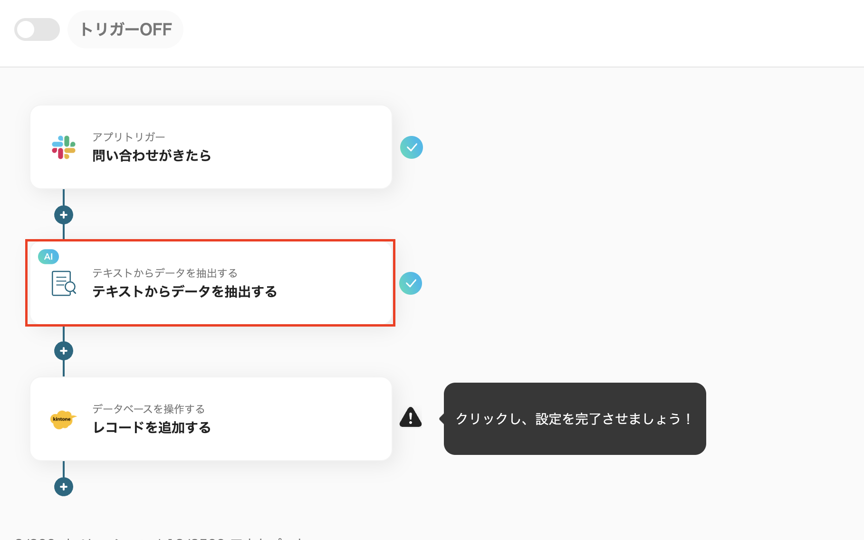Click the warning icon beside レコードを追加する
864x540 pixels.
(411, 418)
